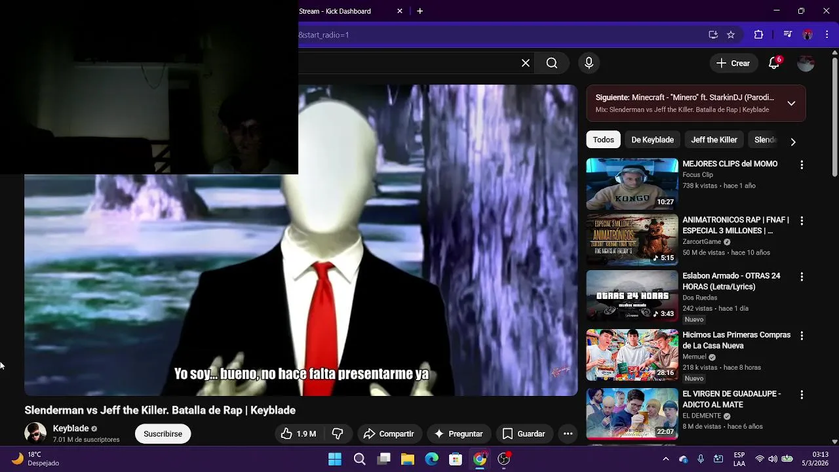Open the Memuel channel link
Image resolution: width=839 pixels, height=472 pixels.
tap(694, 357)
